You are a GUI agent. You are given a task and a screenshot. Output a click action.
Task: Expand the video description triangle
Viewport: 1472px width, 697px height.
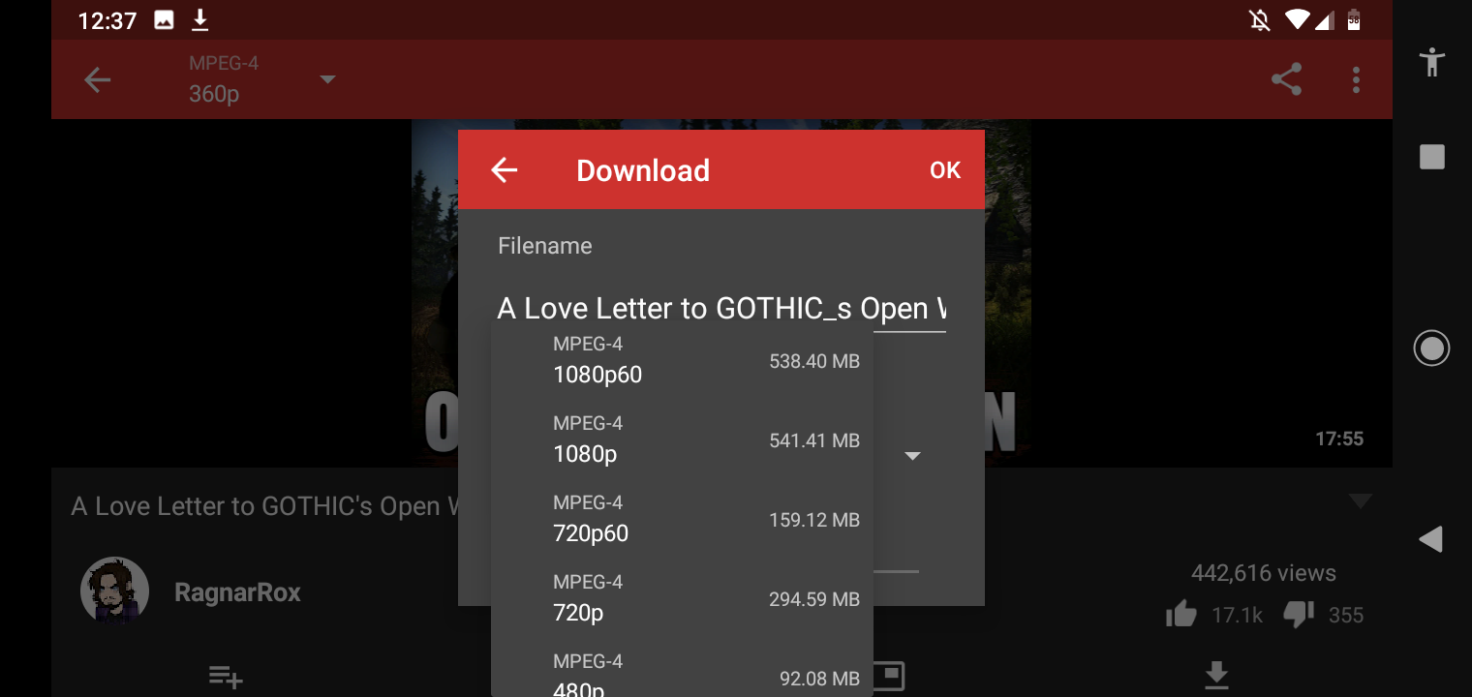click(x=1361, y=500)
